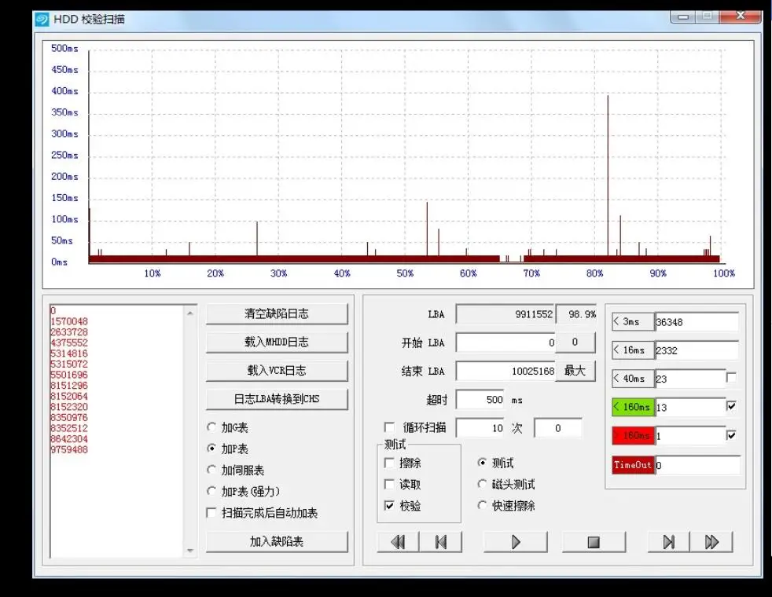Viewport: 772px width, 597px height.
Task: Click the 0 button beside 开始 LBA field
Action: coord(575,342)
